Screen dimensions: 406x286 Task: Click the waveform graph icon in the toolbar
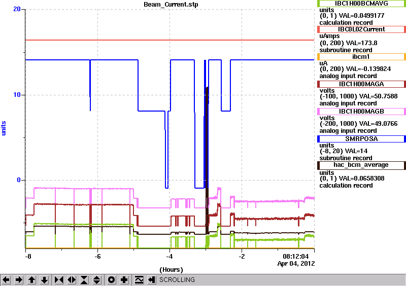pos(139,280)
